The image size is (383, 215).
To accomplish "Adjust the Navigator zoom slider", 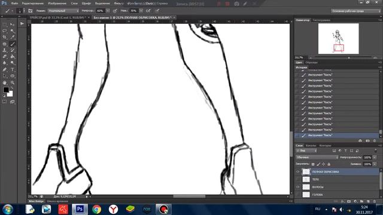I will [349, 58].
